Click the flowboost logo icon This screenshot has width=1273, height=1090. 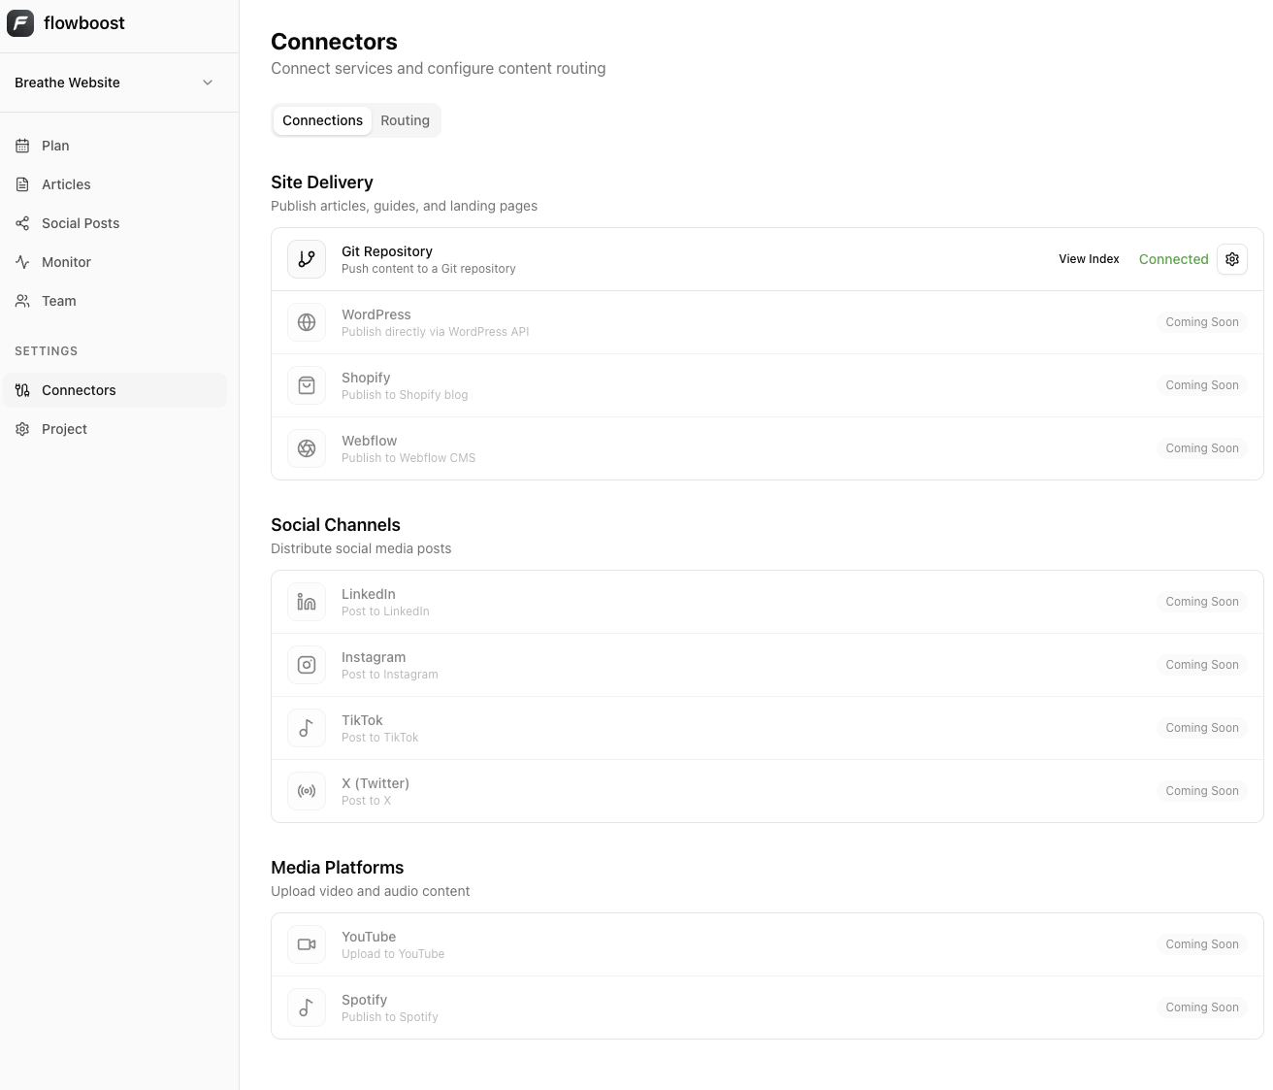tap(20, 23)
